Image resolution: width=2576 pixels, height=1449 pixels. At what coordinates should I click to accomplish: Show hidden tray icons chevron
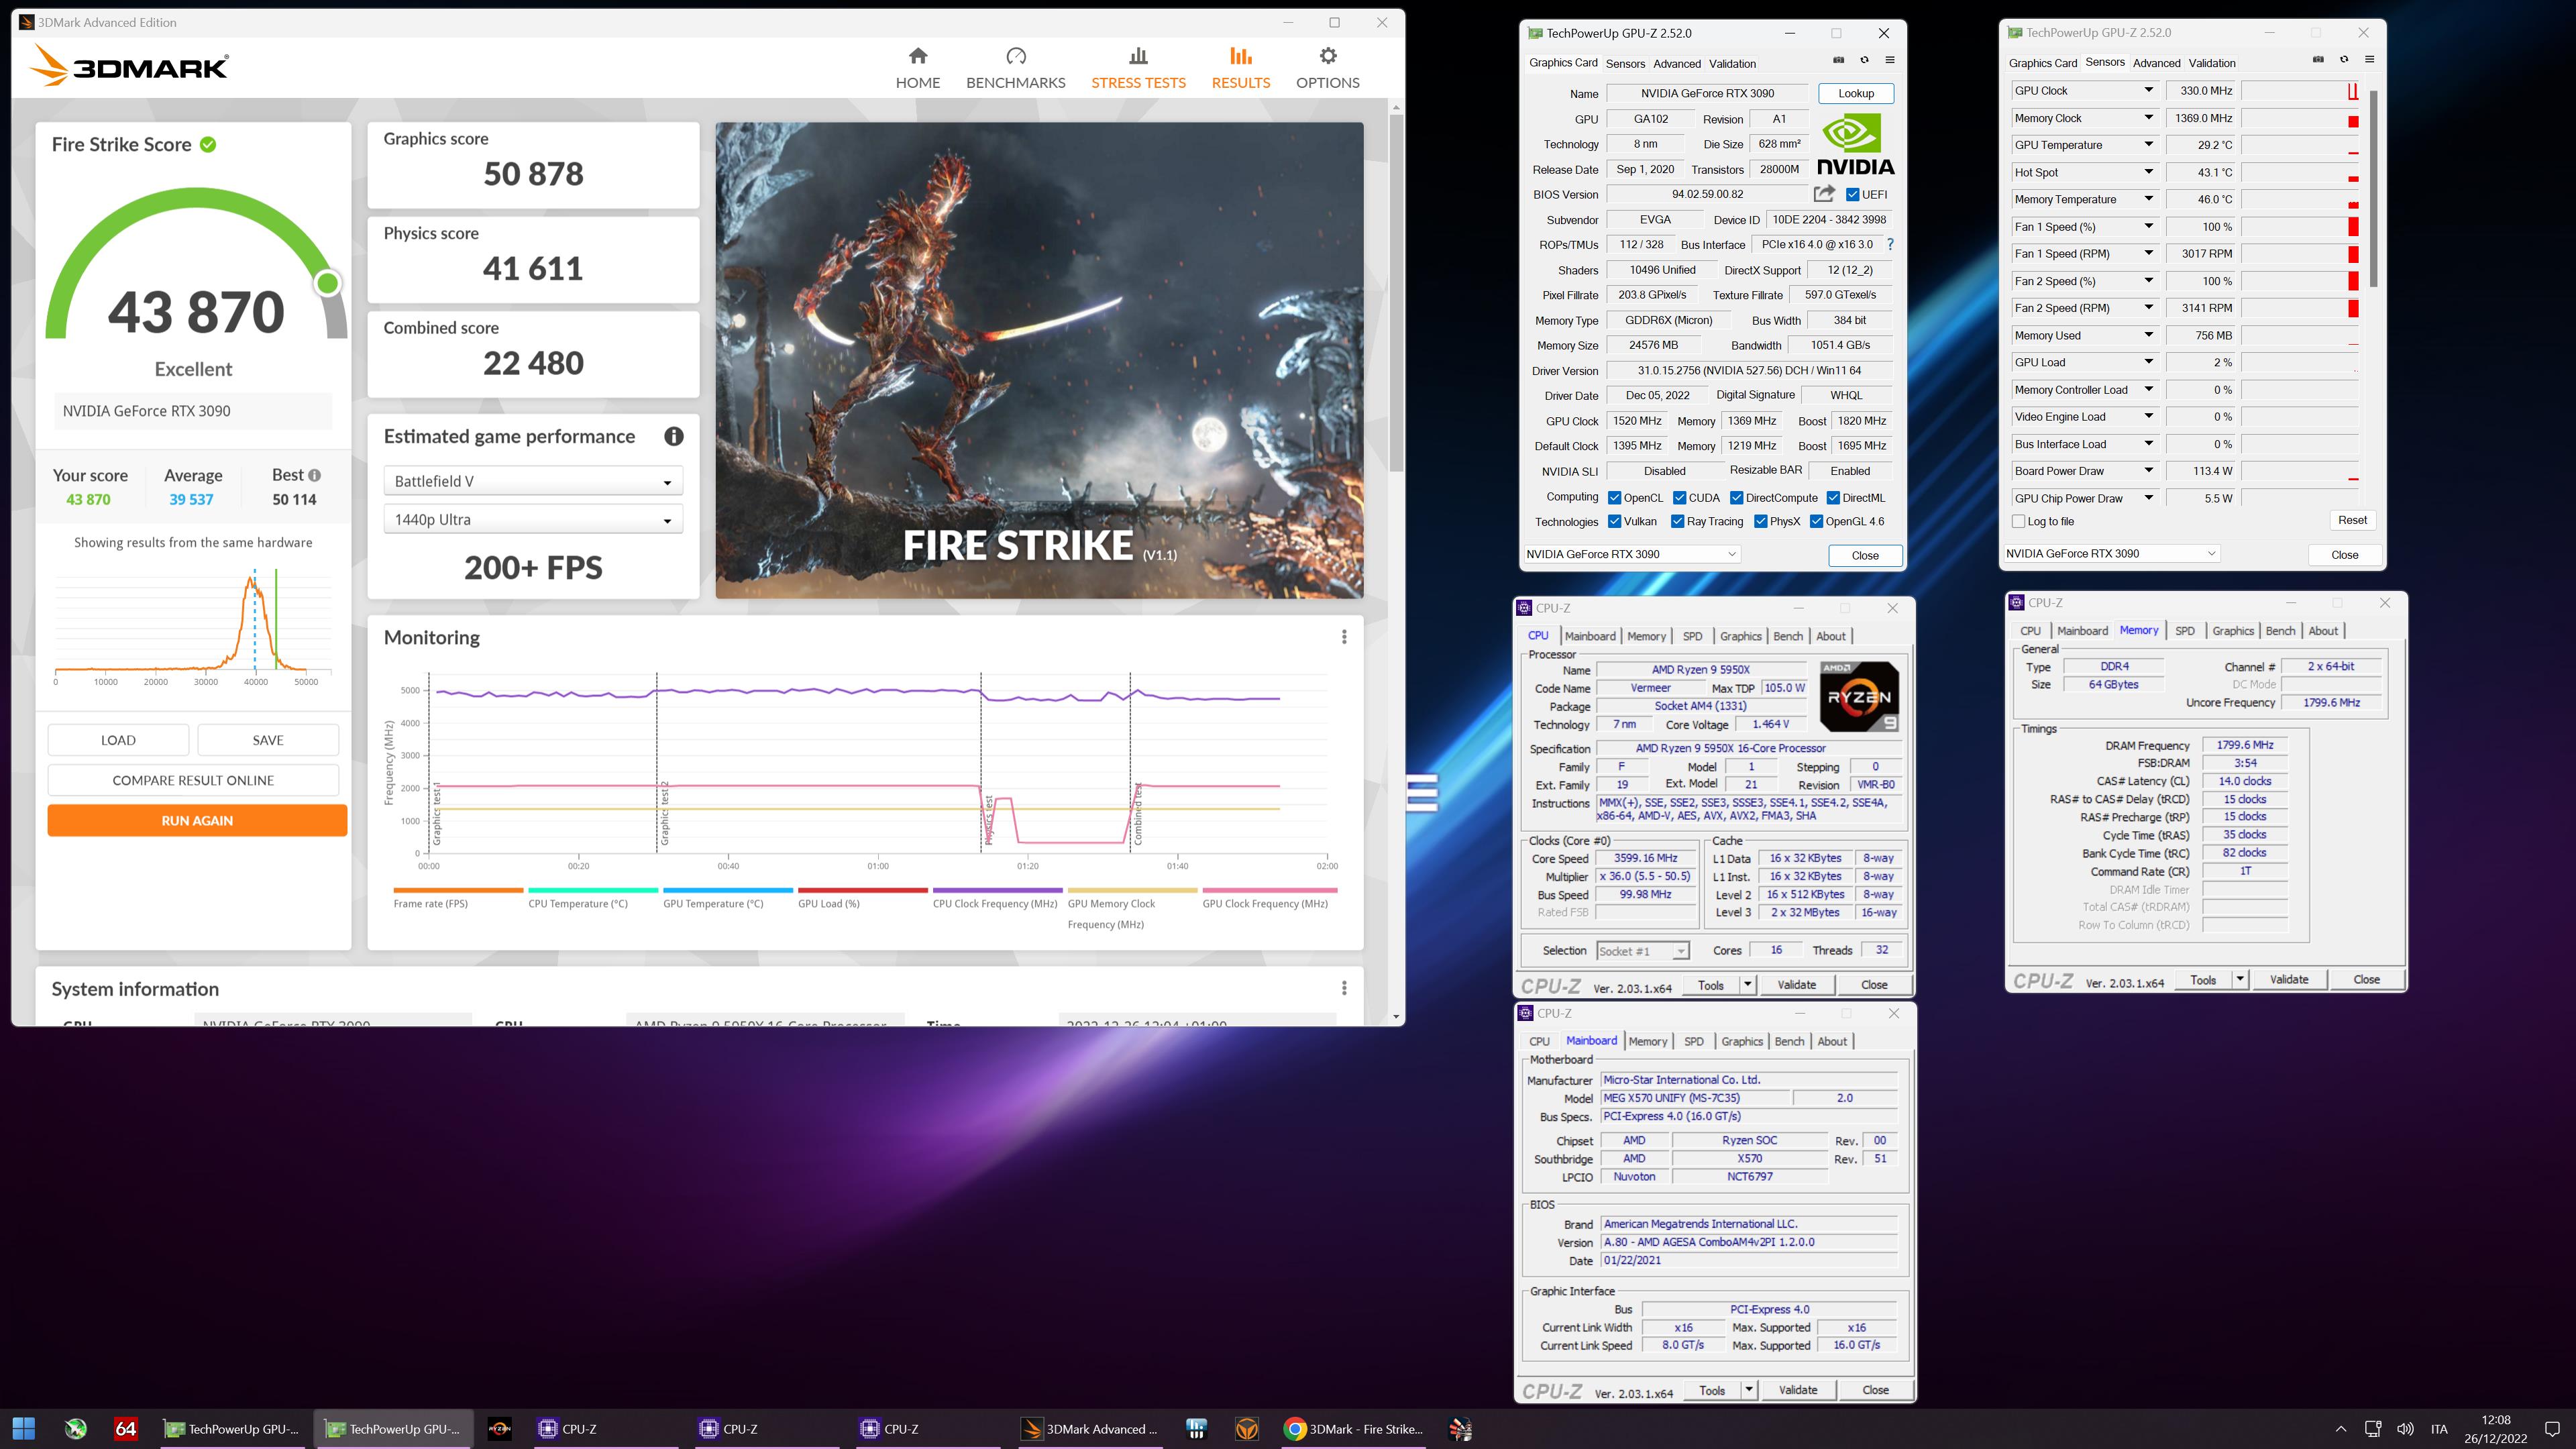[x=2340, y=1428]
